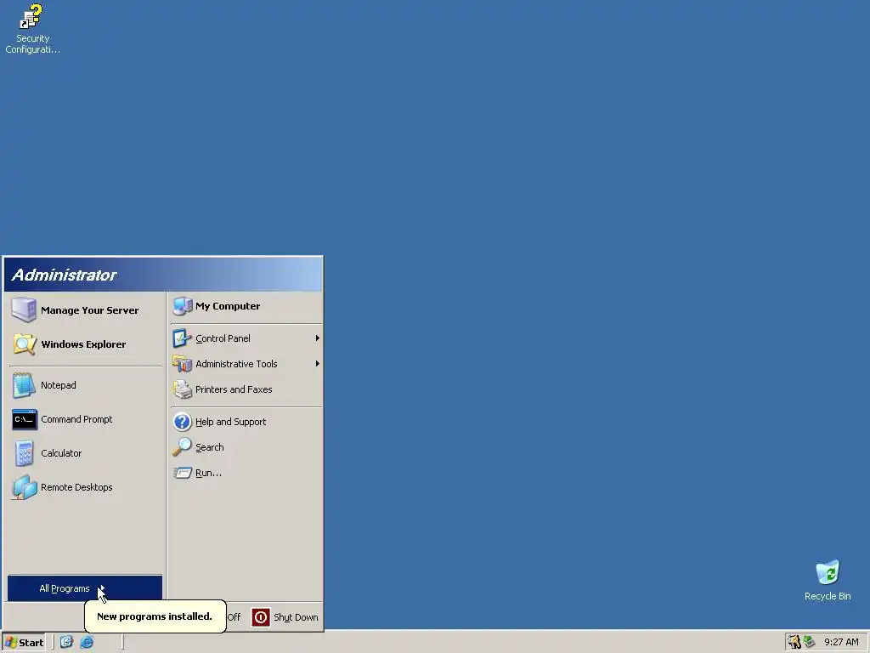This screenshot has width=870, height=653.
Task: Click the Notepad icon
Action: tap(24, 385)
